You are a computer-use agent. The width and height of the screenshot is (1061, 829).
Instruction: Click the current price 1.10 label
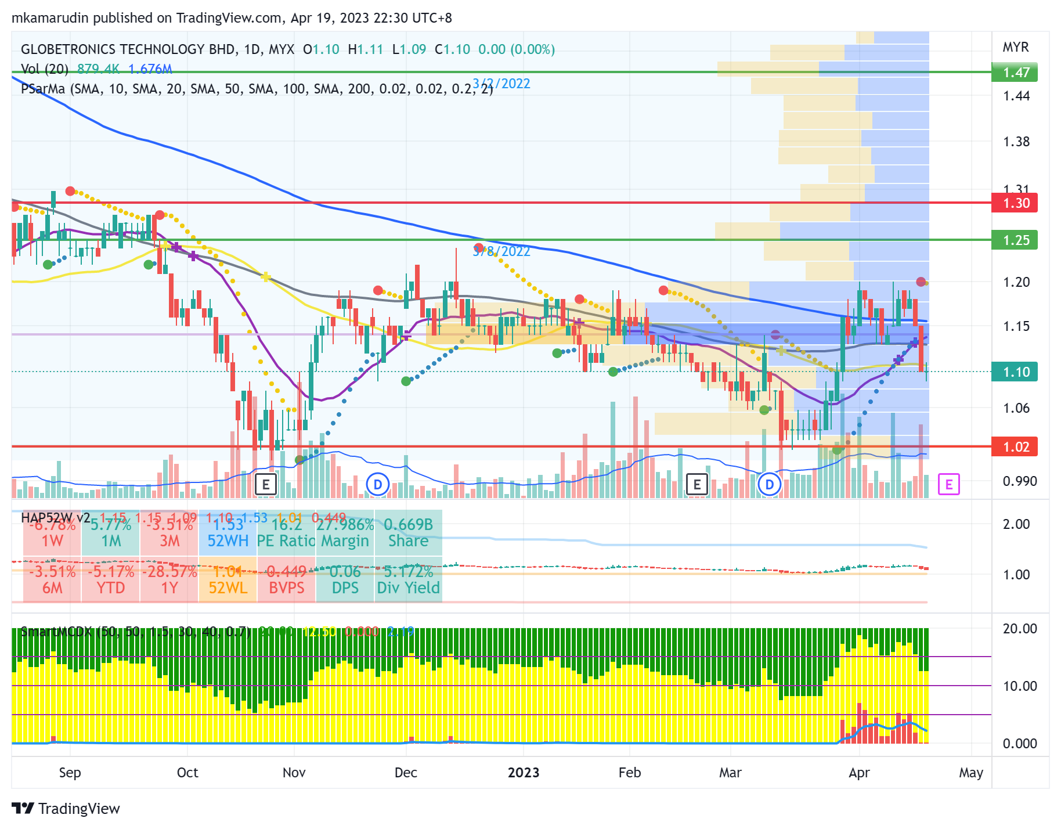coord(1015,372)
